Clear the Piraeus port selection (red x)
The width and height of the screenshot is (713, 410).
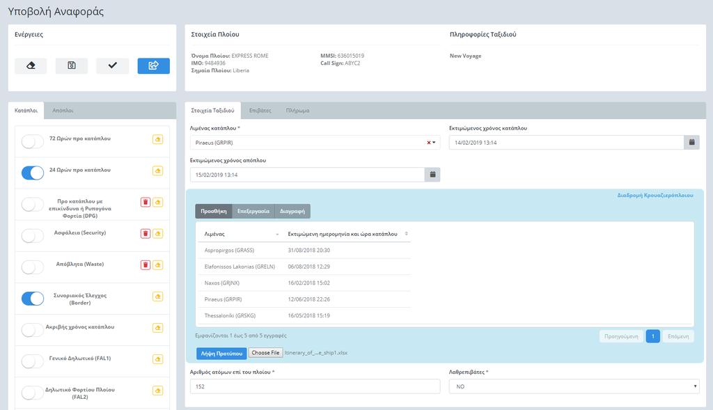pyautogui.click(x=428, y=143)
